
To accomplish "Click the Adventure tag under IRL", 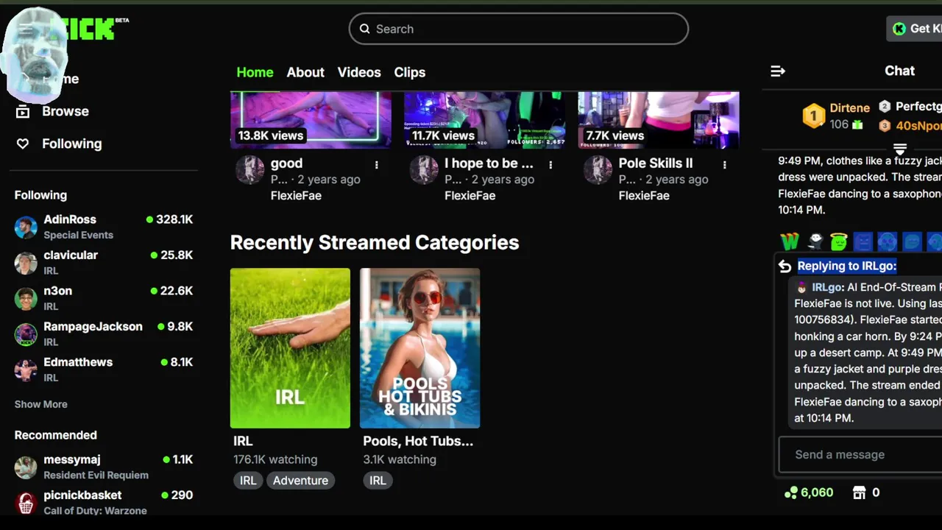I will [x=300, y=481].
